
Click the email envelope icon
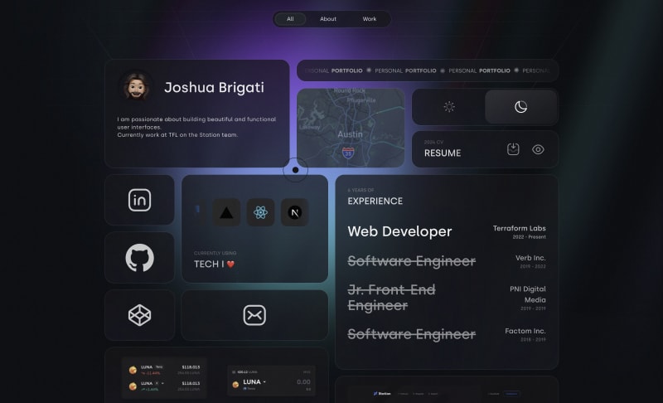tap(254, 315)
